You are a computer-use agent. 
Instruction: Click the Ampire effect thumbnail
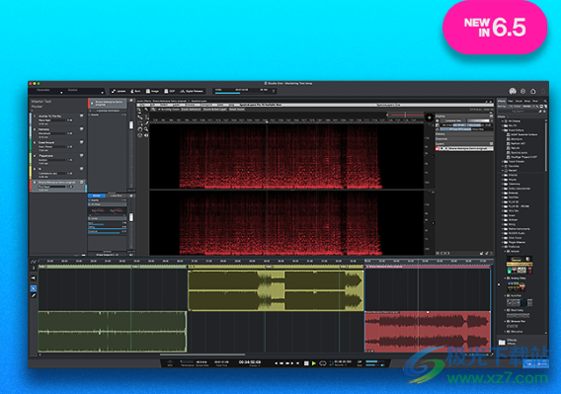tap(520, 266)
